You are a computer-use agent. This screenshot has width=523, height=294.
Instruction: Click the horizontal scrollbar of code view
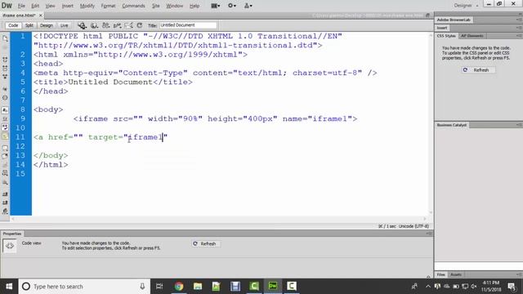pyautogui.click(x=219, y=219)
